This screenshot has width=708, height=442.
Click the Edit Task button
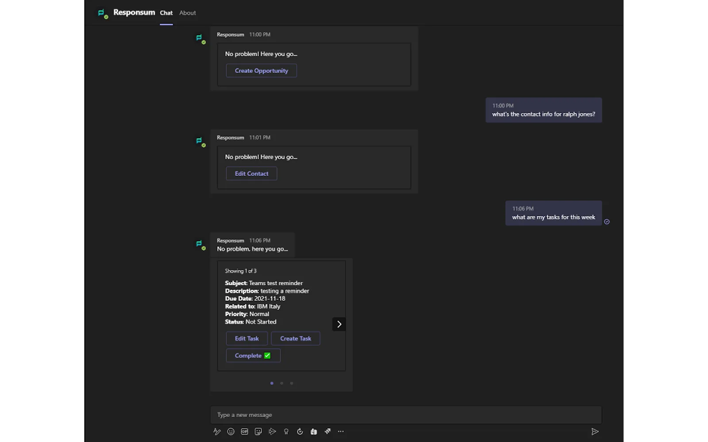pos(247,339)
